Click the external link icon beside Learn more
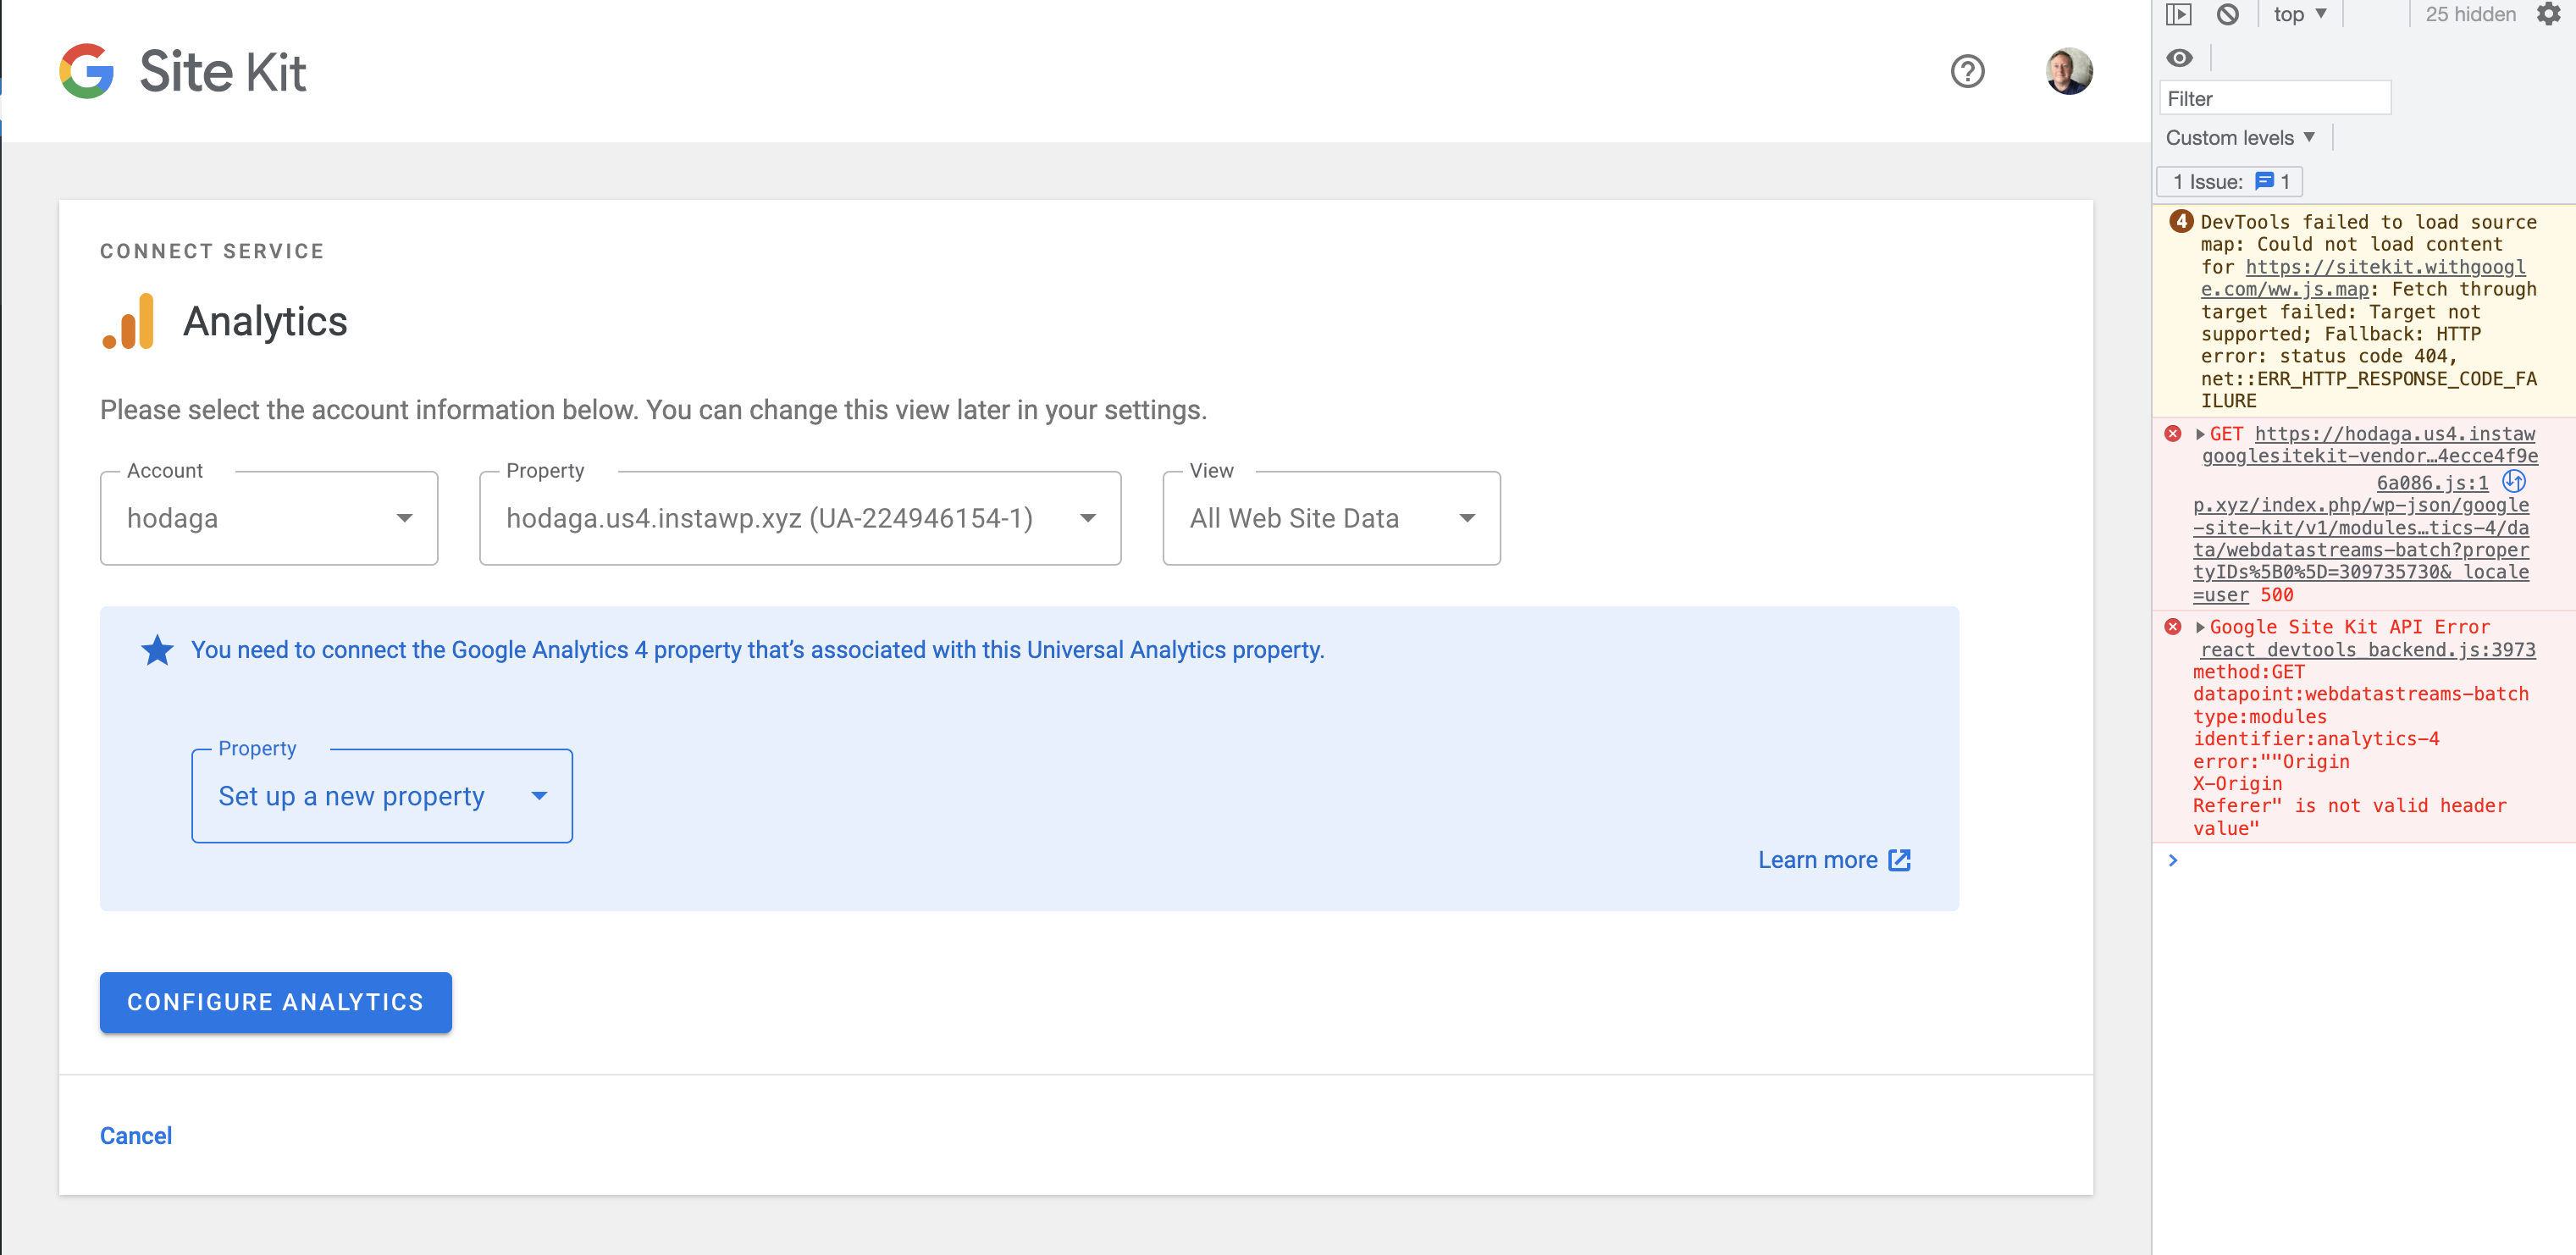 pyautogui.click(x=1899, y=860)
